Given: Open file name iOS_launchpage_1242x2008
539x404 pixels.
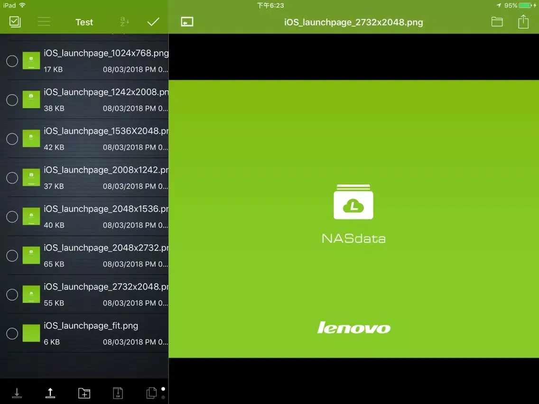Looking at the screenshot, I should click(106, 92).
